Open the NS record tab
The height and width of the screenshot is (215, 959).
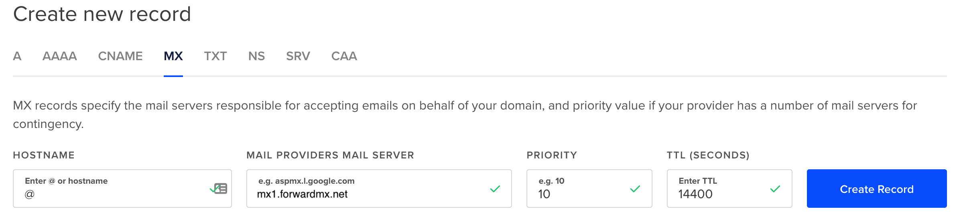(x=256, y=56)
